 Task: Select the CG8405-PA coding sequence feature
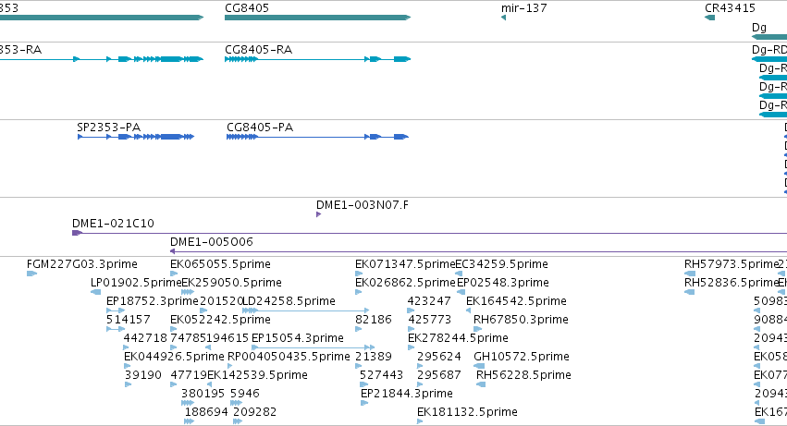[318, 137]
